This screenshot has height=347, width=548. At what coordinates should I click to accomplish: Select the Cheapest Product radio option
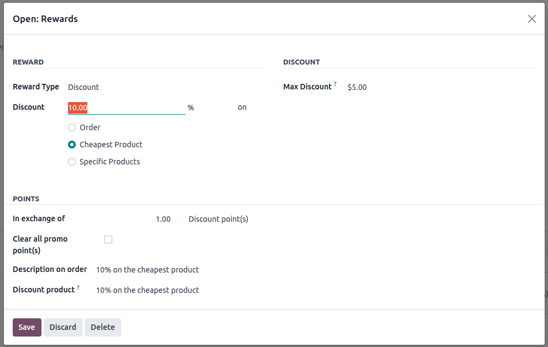72,145
